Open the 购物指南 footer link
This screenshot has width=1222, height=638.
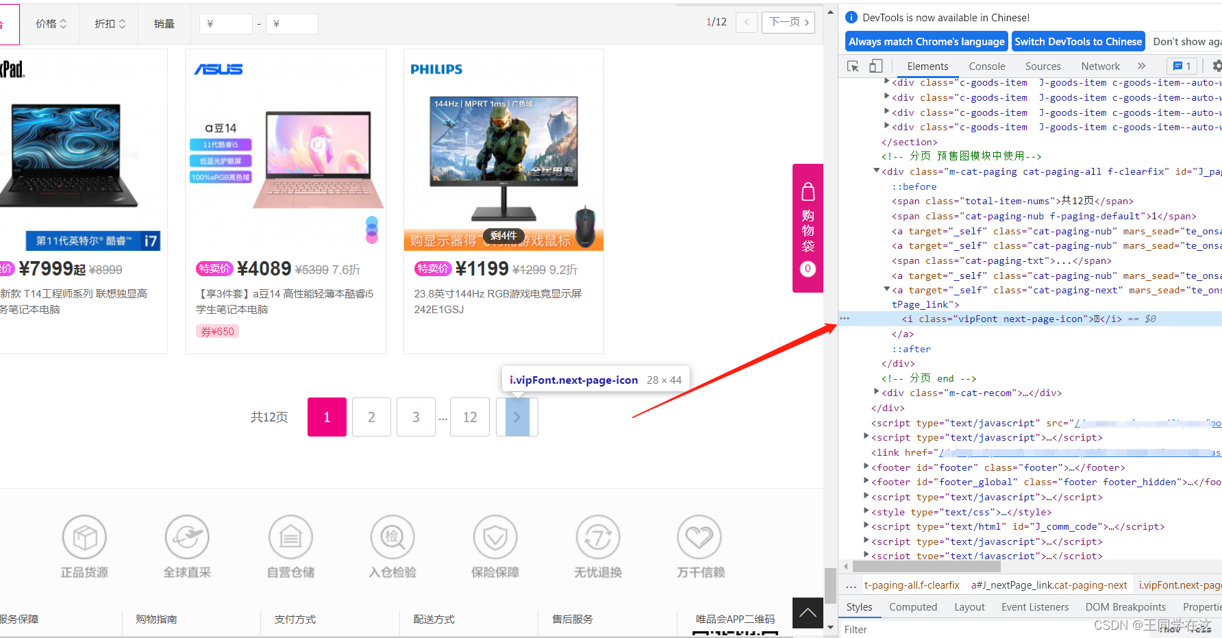[156, 619]
